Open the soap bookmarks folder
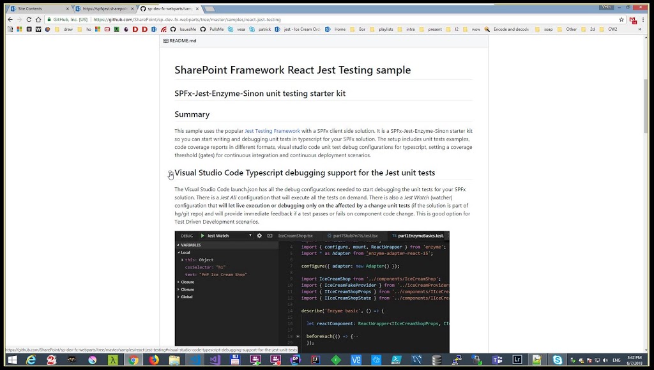Viewport: 654px width, 370px height. [x=544, y=29]
